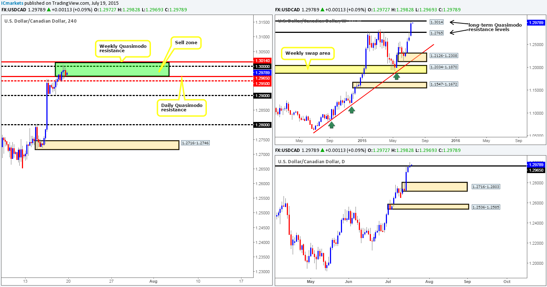Click the Oct label on the daily time axis
Viewport: 547px width, 287px height.
click(507, 282)
